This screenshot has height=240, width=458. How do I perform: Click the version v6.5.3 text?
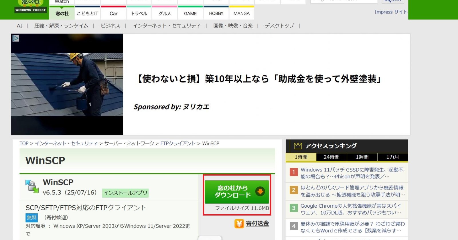pyautogui.click(x=70, y=192)
